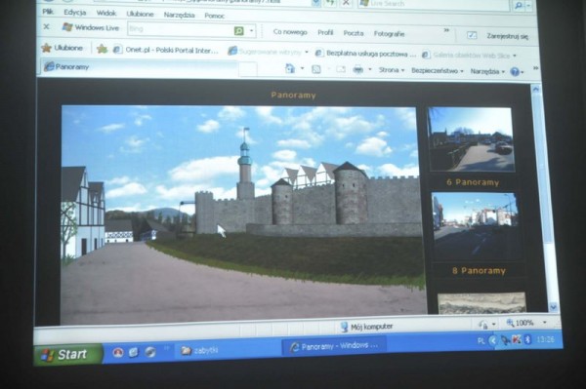Click the Bing search input field
This screenshot has height=389, width=586.
[181, 29]
